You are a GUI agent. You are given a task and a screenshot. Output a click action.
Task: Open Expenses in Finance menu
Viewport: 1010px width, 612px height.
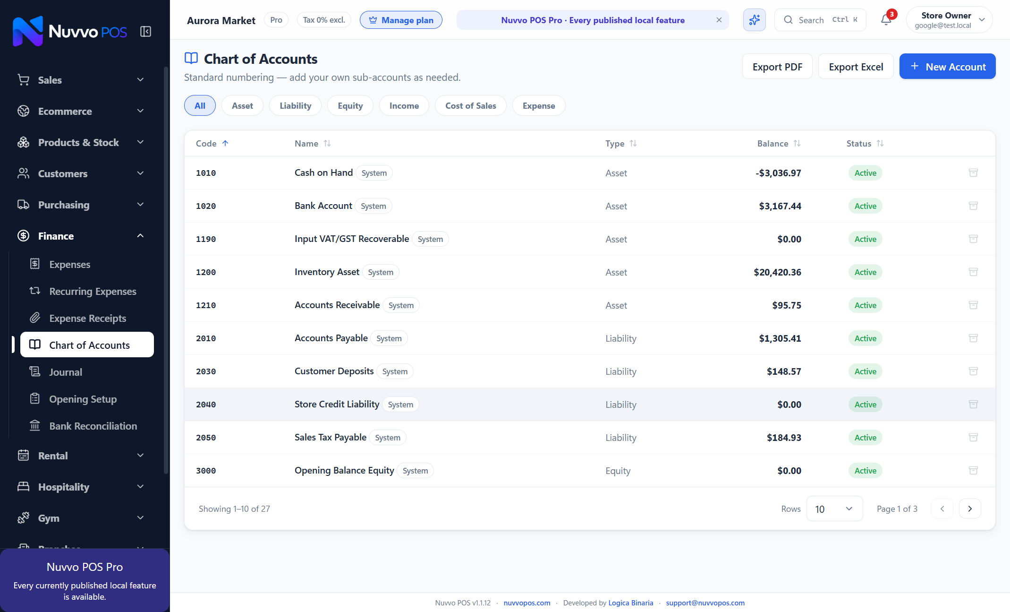click(87, 264)
